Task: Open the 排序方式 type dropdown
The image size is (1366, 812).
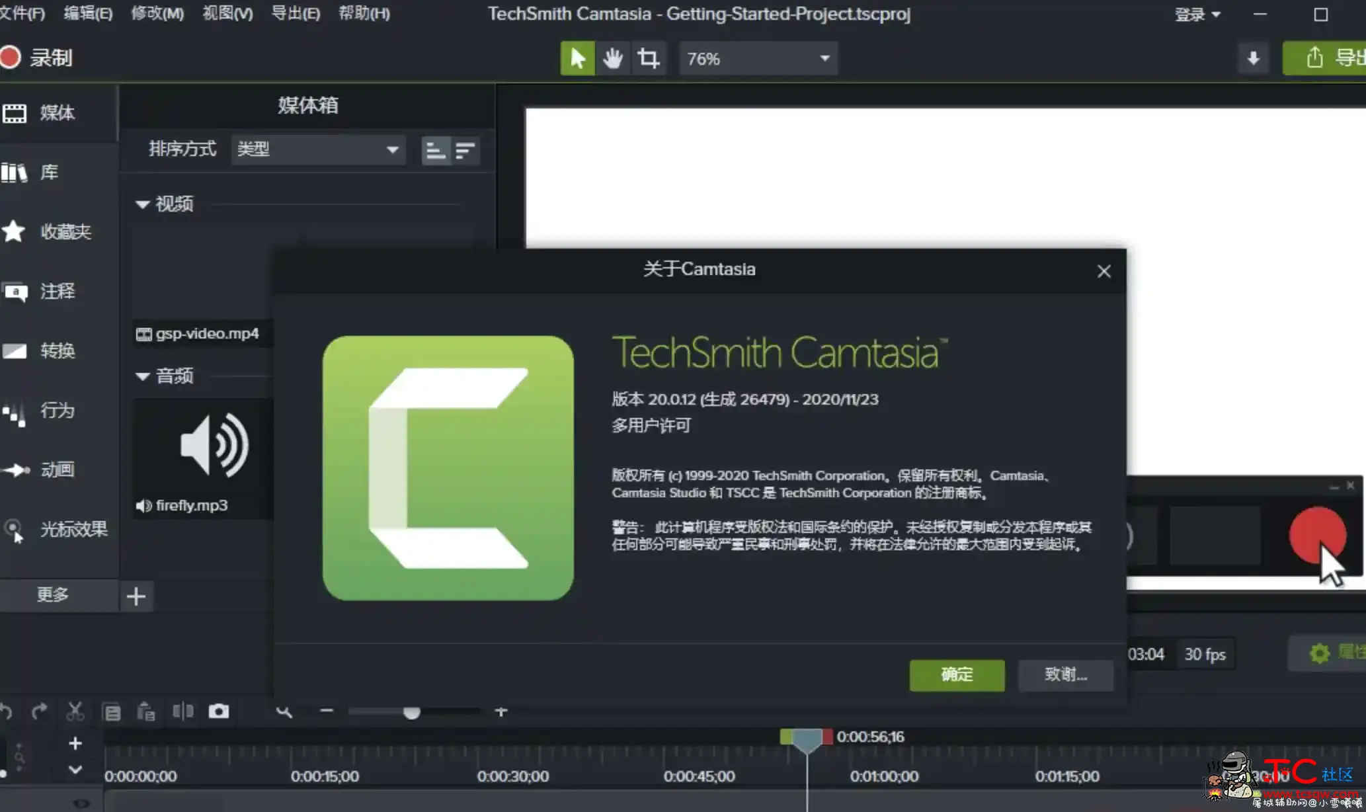Action: [x=314, y=149]
